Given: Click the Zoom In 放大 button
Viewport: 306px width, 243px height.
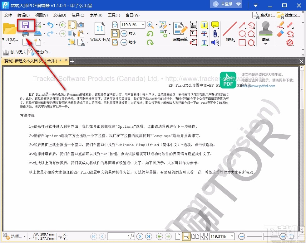Looking at the screenshot, I should tap(128, 34).
